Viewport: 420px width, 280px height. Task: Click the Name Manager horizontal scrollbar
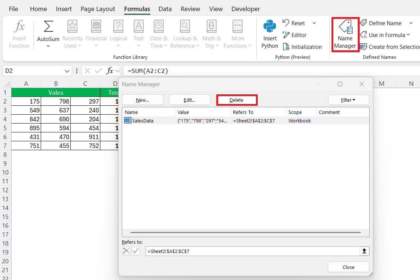[x=245, y=232]
